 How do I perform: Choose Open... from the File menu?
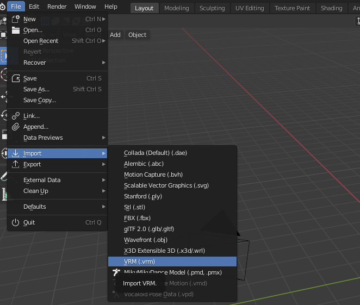click(x=58, y=30)
